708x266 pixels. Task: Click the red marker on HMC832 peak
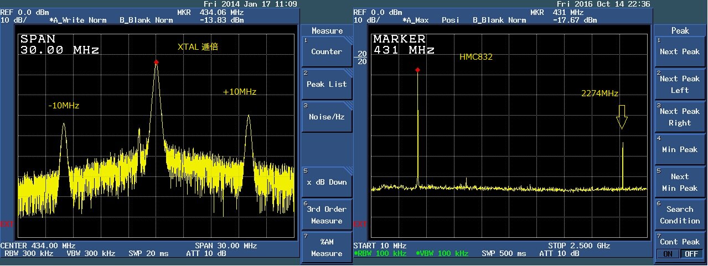(x=418, y=70)
